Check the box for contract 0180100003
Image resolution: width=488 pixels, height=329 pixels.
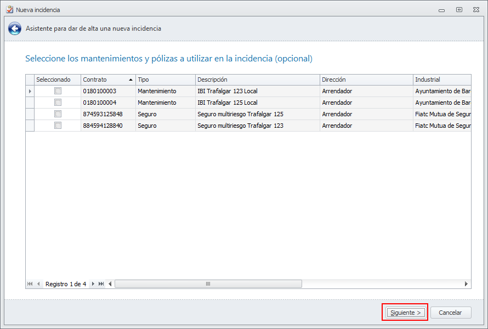click(x=58, y=91)
